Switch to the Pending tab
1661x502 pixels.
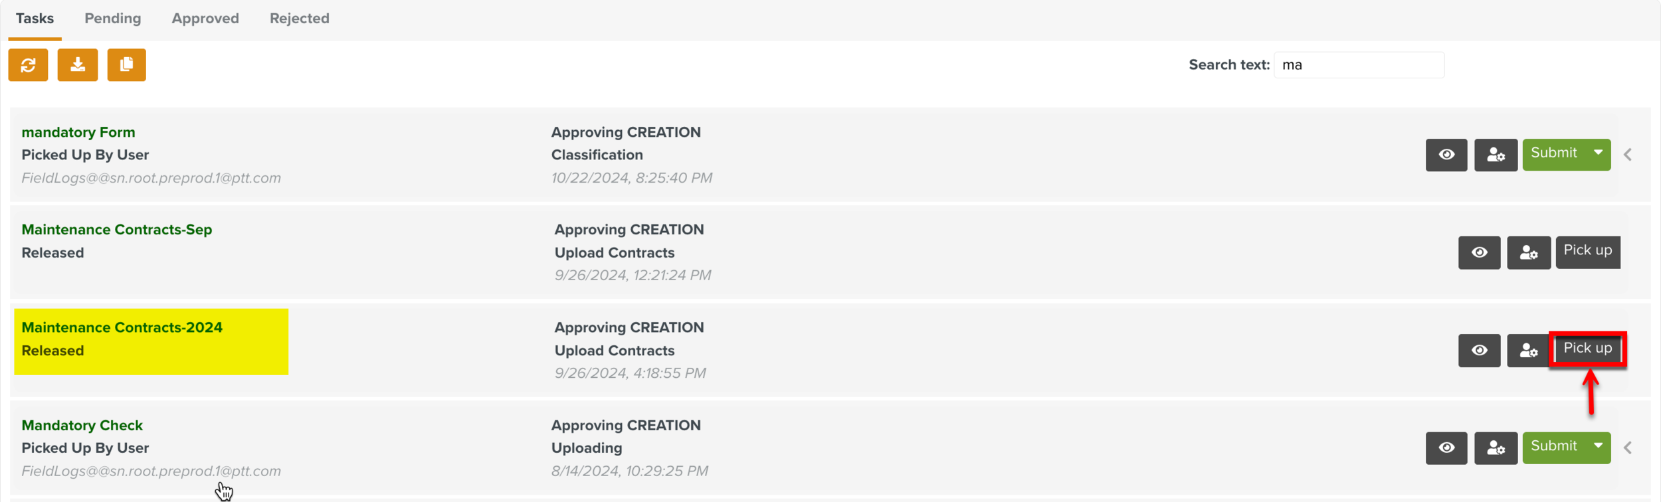112,19
